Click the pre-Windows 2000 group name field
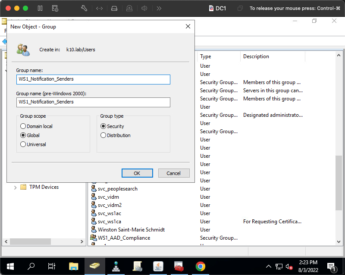The image size is (345, 275). (x=93, y=102)
